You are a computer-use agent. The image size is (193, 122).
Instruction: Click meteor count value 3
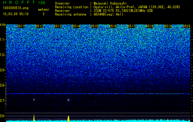click(x=44, y=14)
